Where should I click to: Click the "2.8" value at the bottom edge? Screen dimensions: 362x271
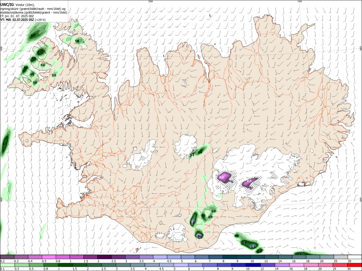pyautogui.click(x=300, y=254)
